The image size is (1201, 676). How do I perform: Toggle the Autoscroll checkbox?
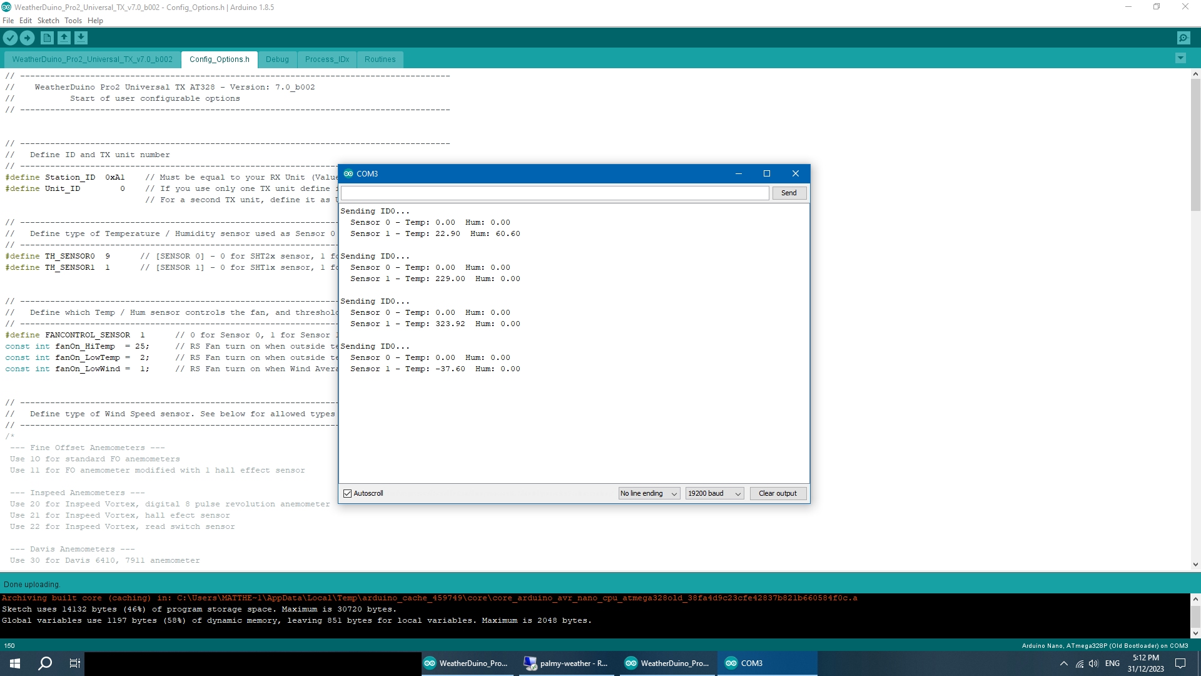click(x=348, y=493)
